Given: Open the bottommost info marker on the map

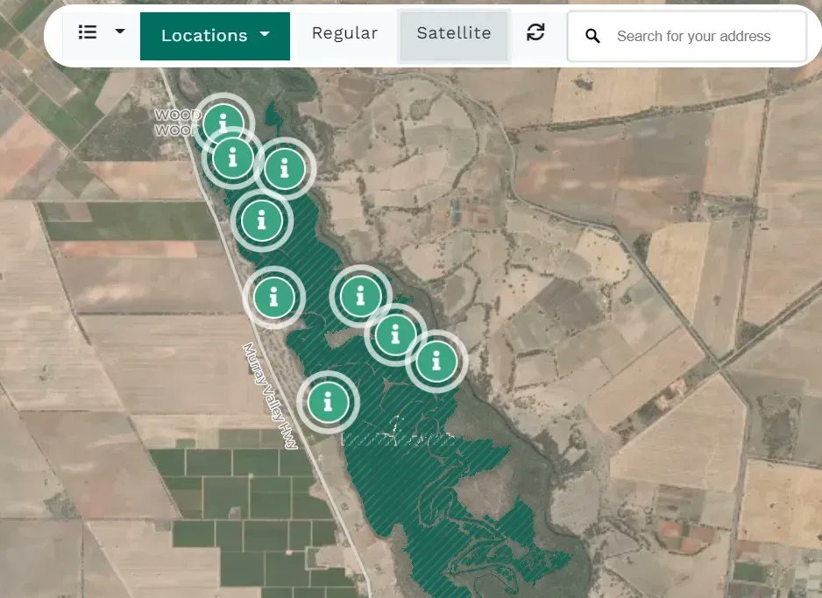Looking at the screenshot, I should 329,402.
